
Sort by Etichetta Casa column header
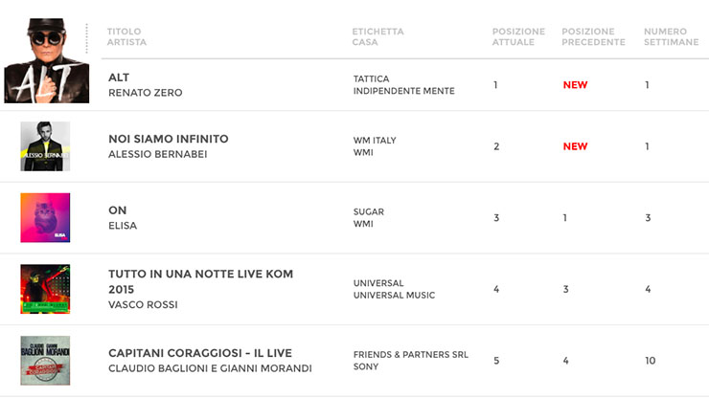(x=377, y=36)
